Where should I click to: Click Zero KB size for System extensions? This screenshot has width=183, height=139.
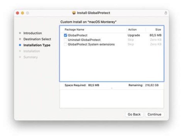pos(156,44)
